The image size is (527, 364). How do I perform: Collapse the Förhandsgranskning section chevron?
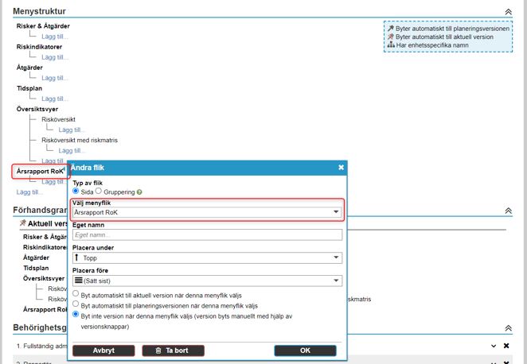pyautogui.click(x=508, y=211)
